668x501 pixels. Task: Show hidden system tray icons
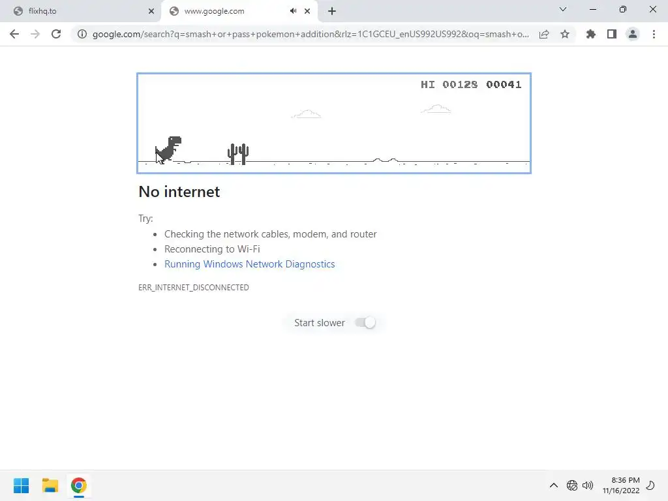click(553, 485)
